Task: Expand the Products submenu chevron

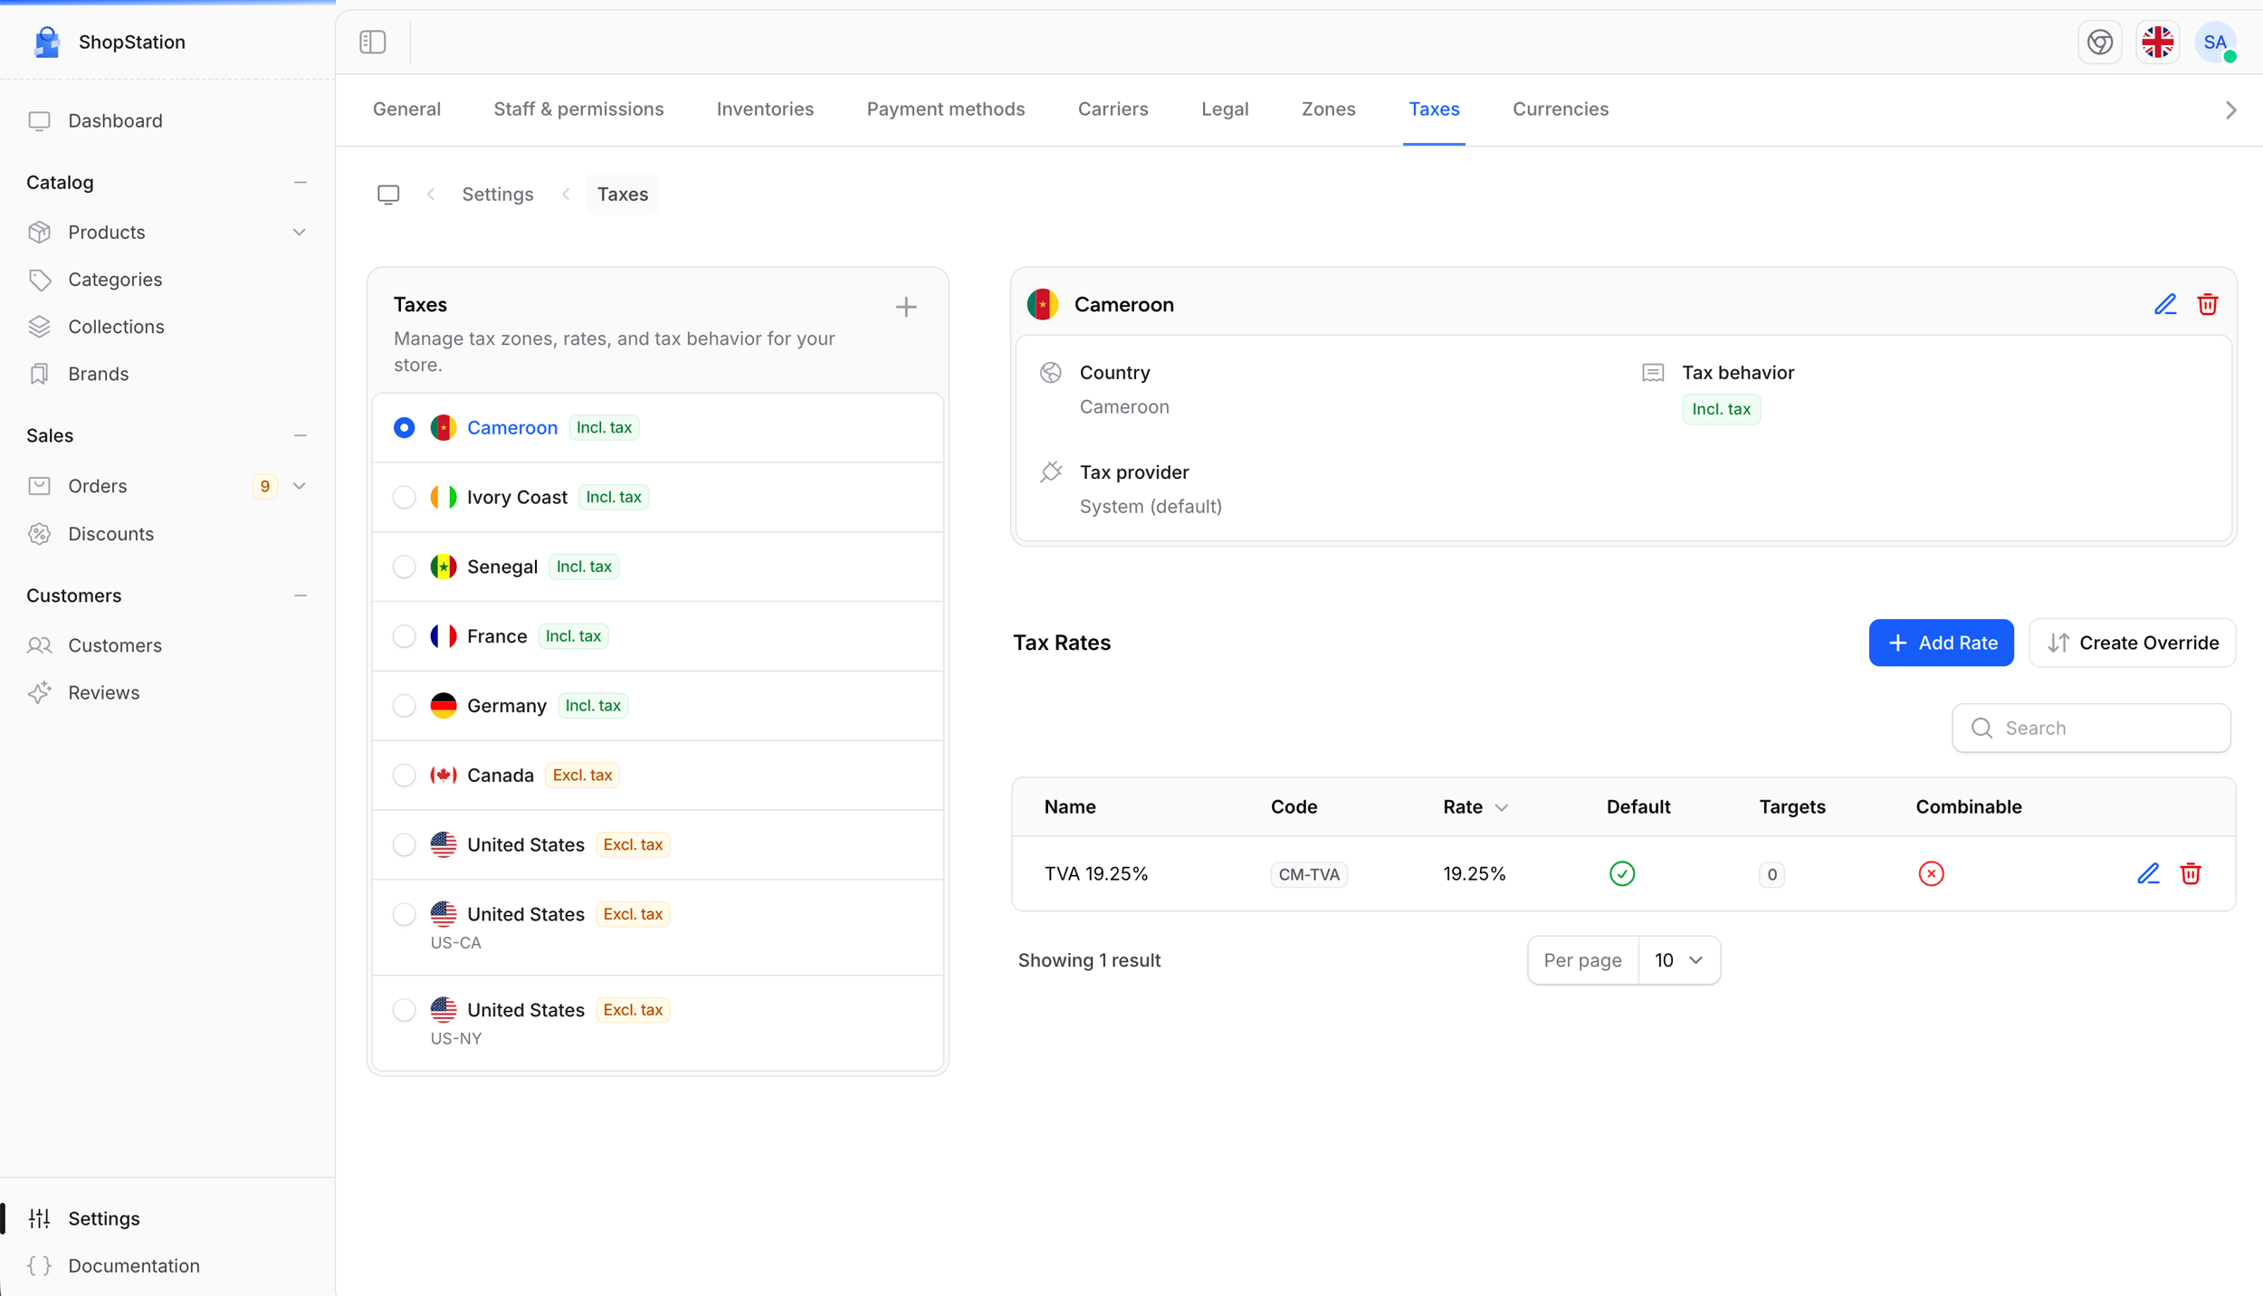Action: pos(300,233)
